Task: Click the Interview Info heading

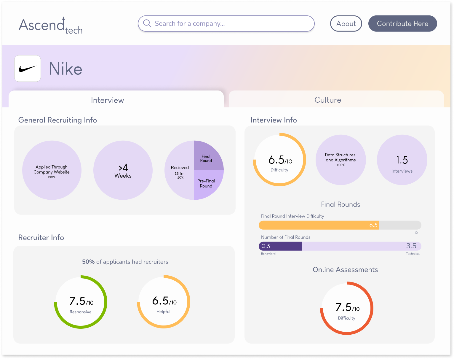Action: point(274,120)
